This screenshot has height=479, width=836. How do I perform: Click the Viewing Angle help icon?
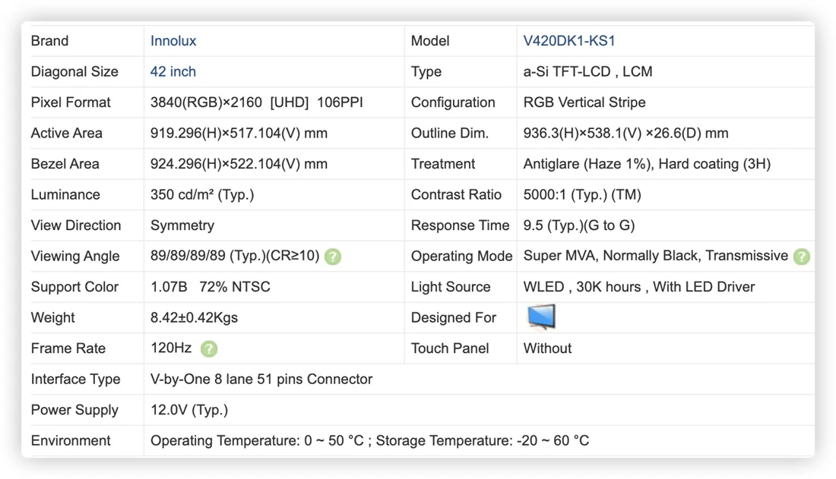tap(333, 257)
